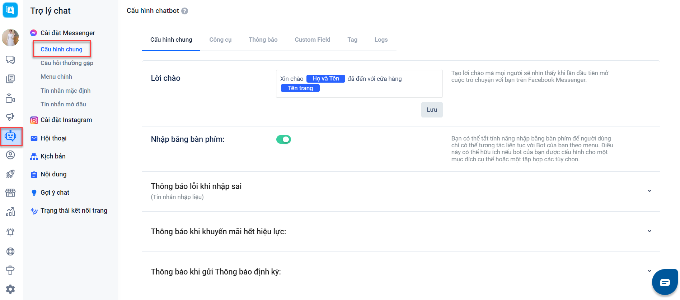680x300 pixels.
Task: Click the Lưu save button
Action: click(432, 110)
